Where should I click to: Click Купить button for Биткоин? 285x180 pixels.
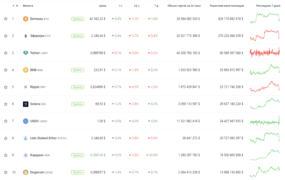tap(78, 19)
